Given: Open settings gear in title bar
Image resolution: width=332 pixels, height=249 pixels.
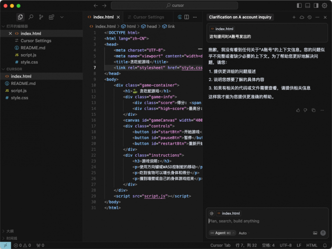Looking at the screenshot, I should click(x=324, y=5).
